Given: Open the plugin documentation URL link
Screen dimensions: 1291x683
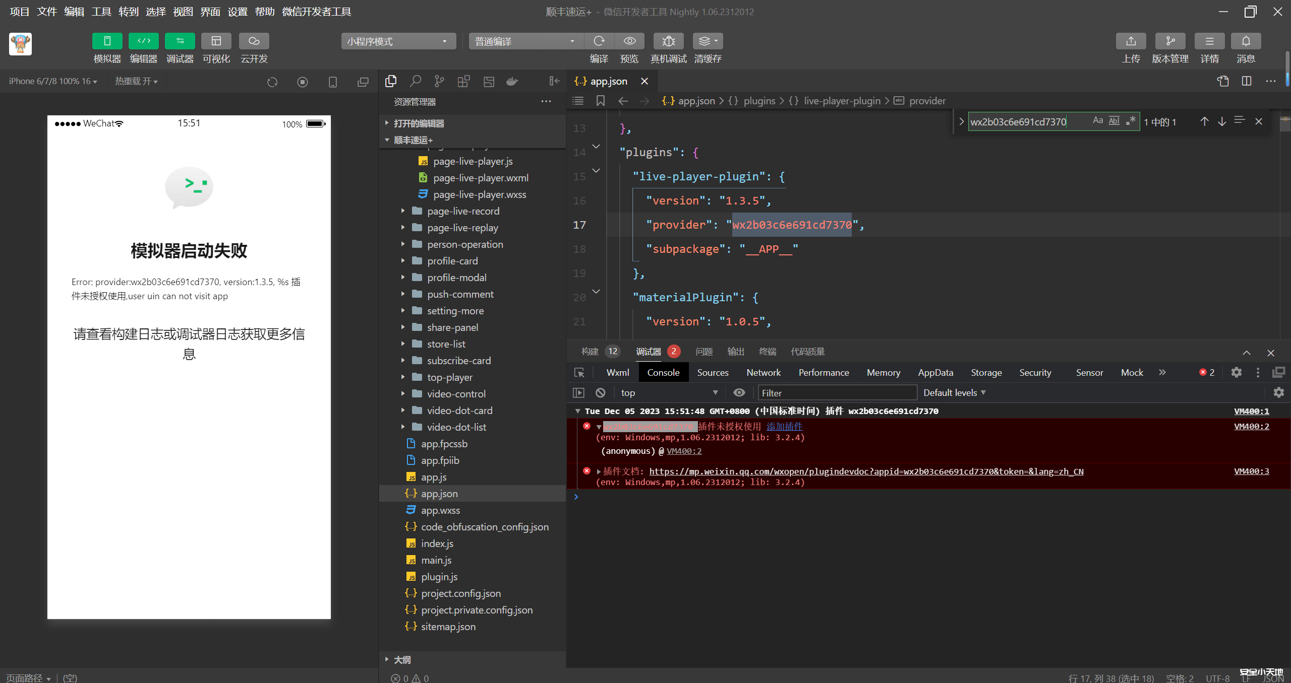Looking at the screenshot, I should (866, 471).
